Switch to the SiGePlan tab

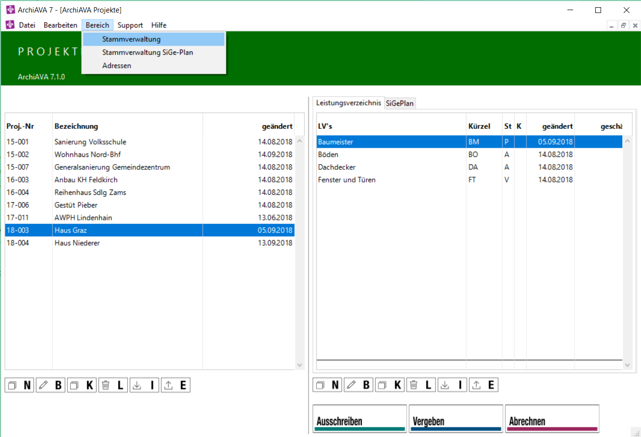(x=399, y=103)
